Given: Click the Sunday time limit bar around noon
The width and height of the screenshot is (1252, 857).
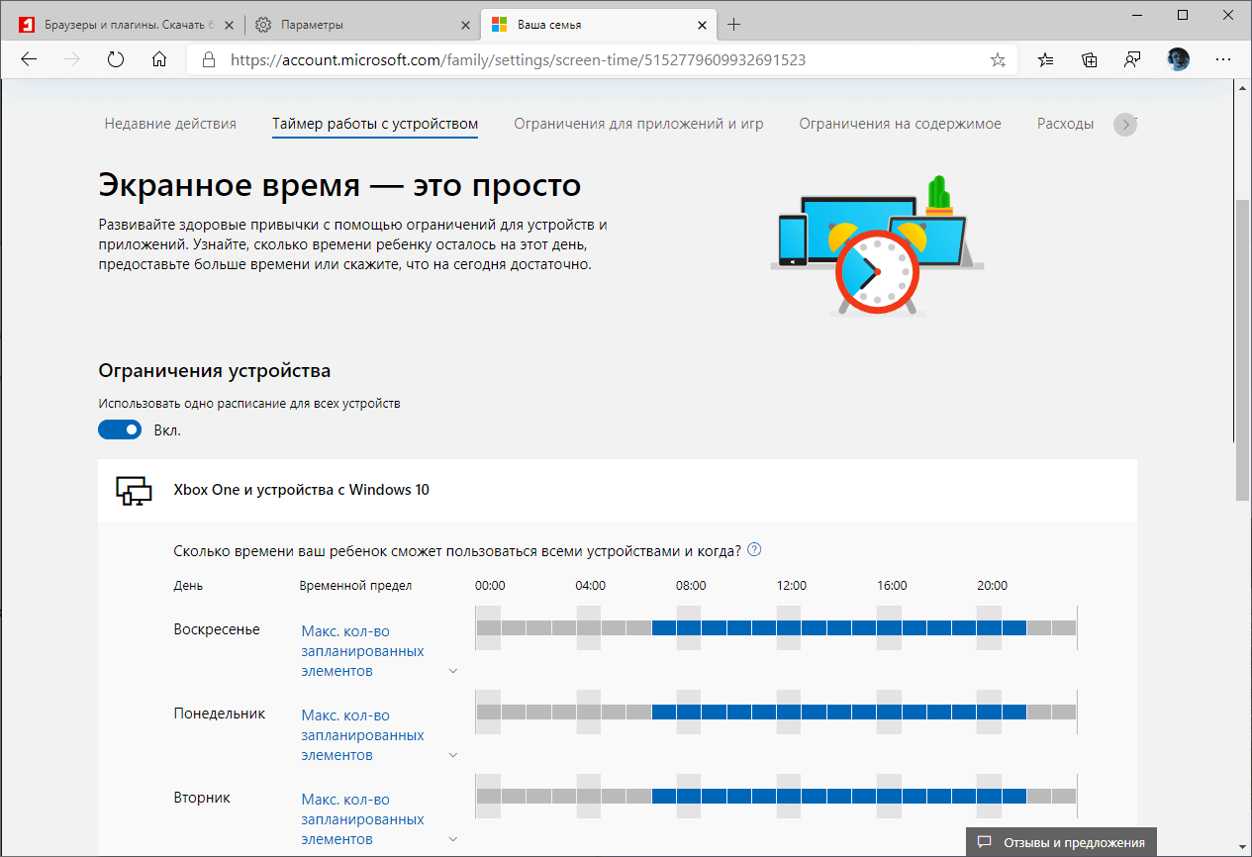Looking at the screenshot, I should coord(790,627).
